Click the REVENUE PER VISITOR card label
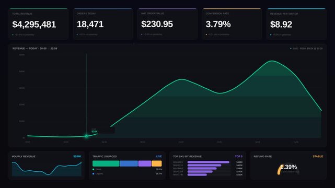The image size is (335, 188). tap(284, 14)
